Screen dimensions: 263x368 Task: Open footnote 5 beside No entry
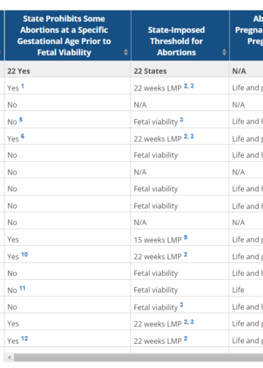pos(21,120)
